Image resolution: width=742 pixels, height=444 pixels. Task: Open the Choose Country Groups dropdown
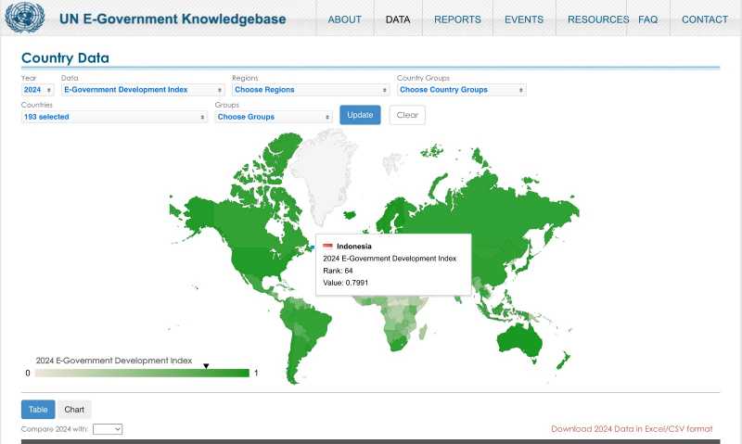(461, 90)
